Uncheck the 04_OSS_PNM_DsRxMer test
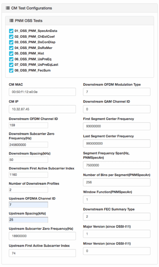Screen dimensions: 159x267 (11, 48)
